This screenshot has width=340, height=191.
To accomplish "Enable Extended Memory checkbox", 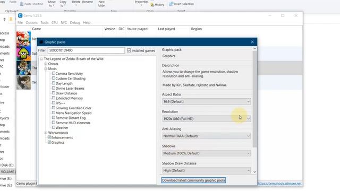I will point(53,98).
